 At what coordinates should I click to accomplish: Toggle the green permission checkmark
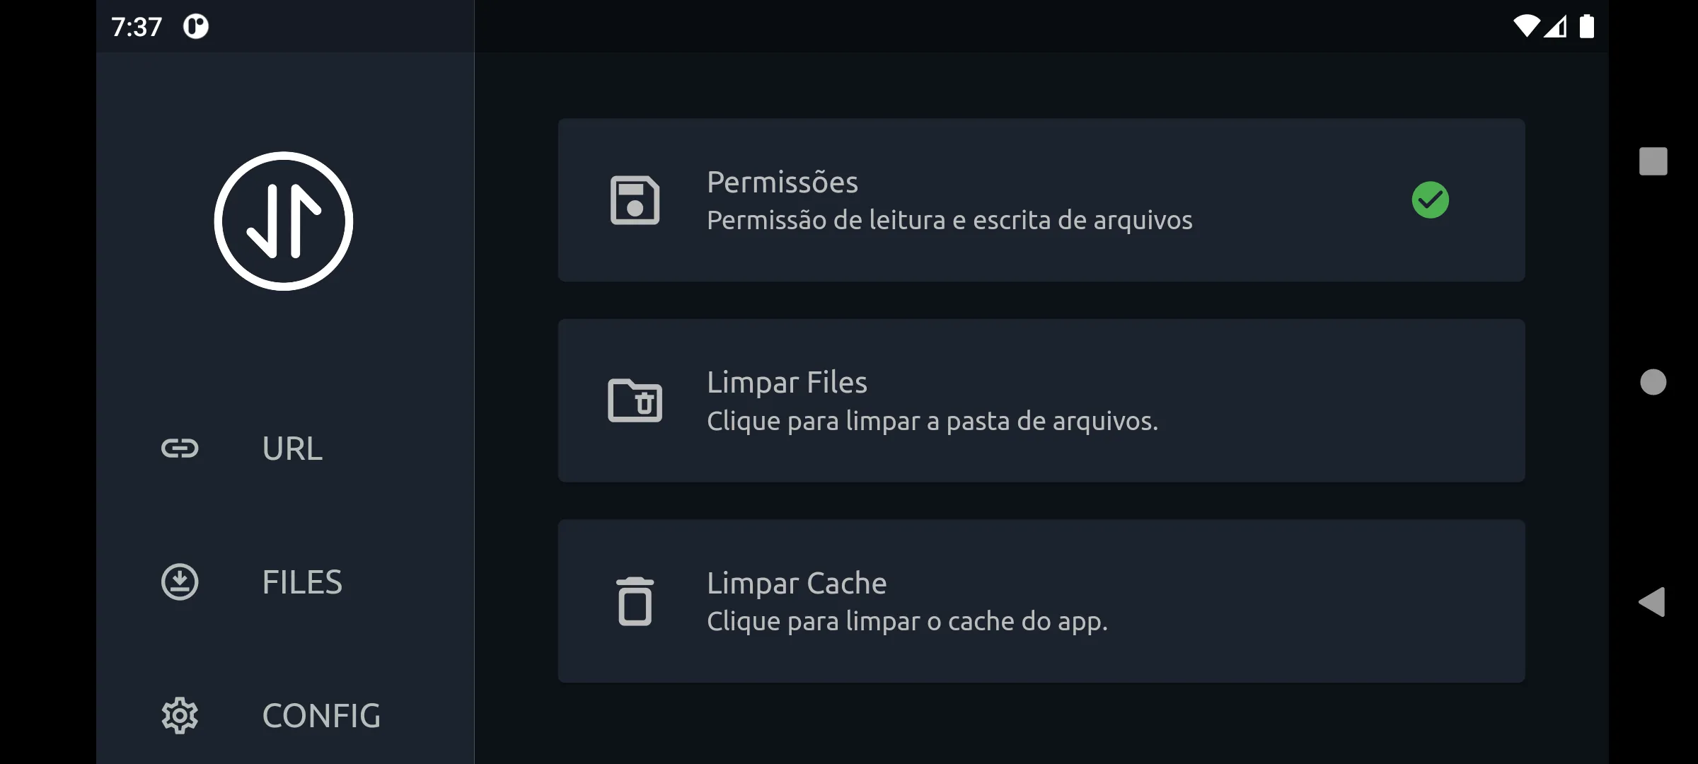coord(1430,200)
